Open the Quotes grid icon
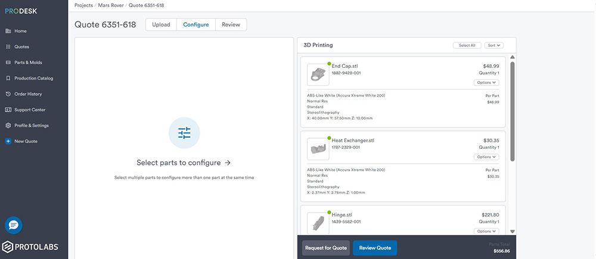This screenshot has height=259, width=596. 8,46
